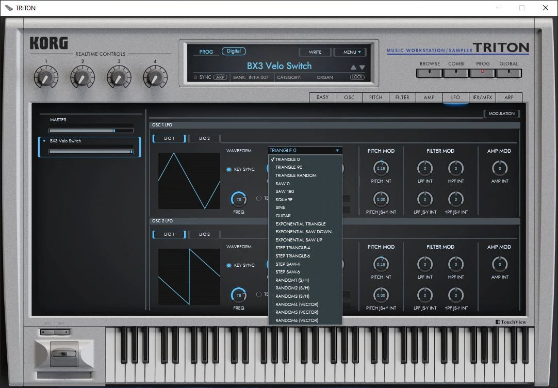The image size is (558, 388).
Task: Toggle the SW2 switch
Action: pos(62,332)
